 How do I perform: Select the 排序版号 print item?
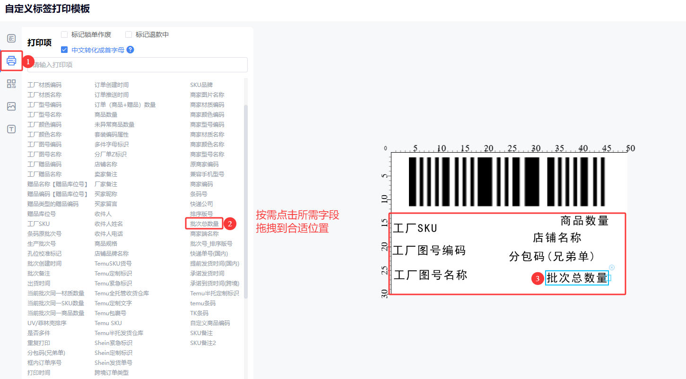point(201,214)
